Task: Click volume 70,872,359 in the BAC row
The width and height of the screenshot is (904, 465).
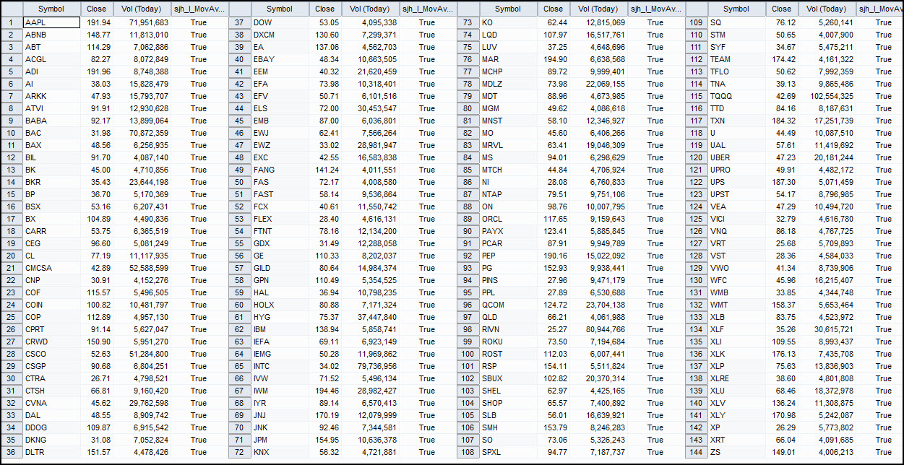Action: 142,133
